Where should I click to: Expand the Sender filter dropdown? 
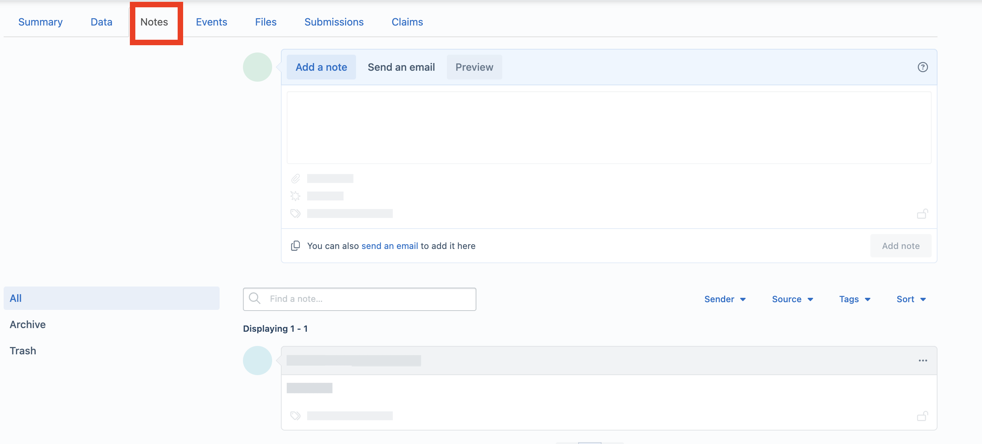click(x=725, y=299)
